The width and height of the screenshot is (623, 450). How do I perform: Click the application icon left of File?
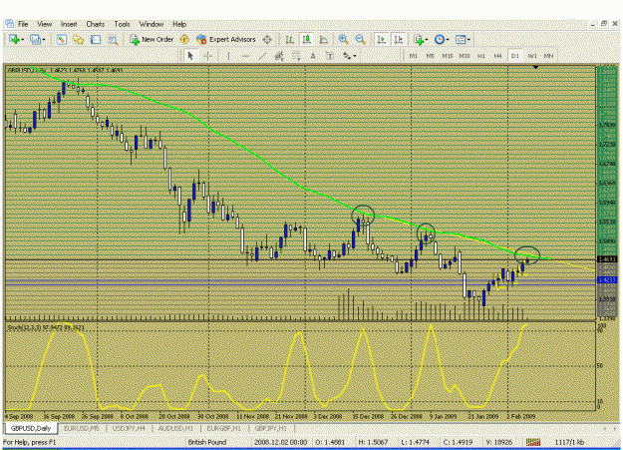click(9, 24)
